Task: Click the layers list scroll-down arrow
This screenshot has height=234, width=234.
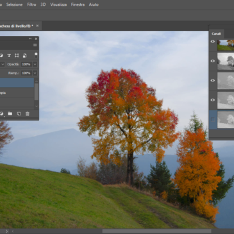Action: point(37,106)
